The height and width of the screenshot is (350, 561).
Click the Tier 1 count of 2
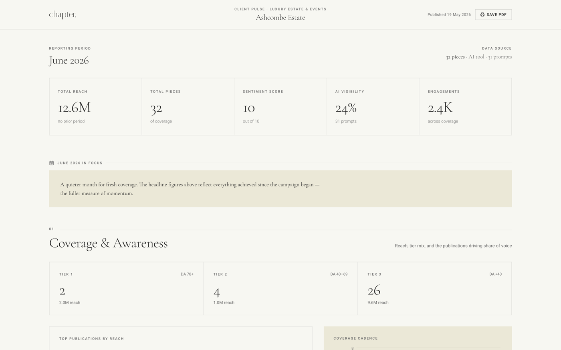coord(62,291)
